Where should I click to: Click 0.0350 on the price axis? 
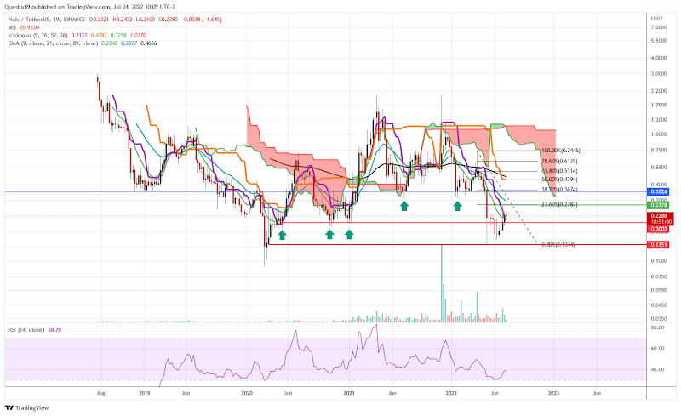coord(659,319)
